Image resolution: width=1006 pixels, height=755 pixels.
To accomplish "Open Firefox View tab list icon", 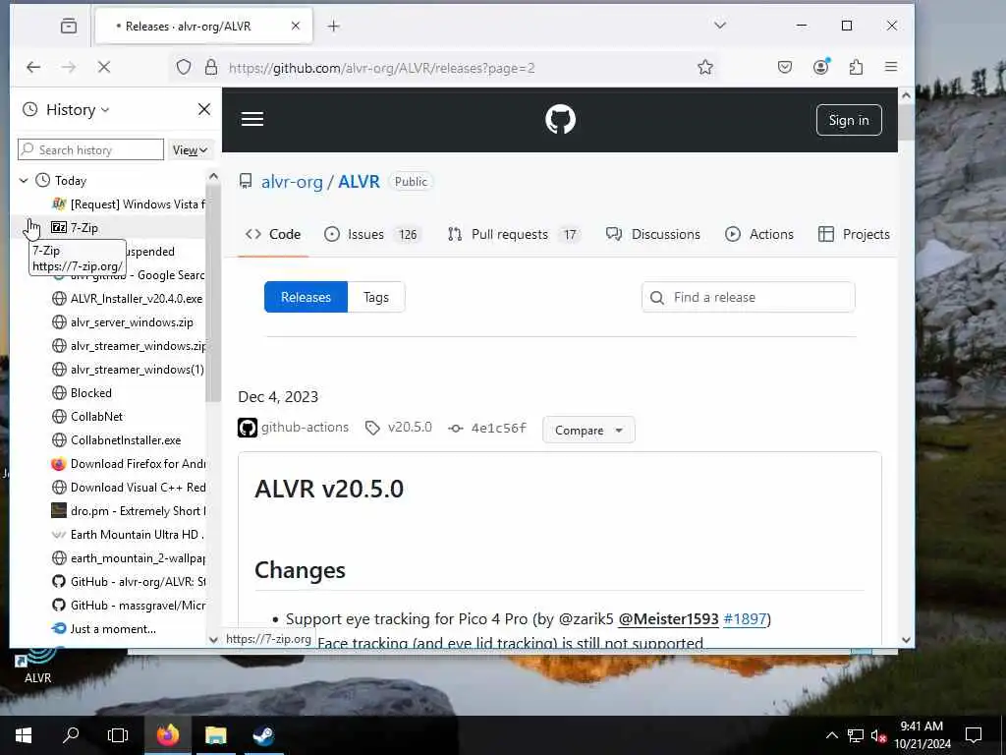I will [x=69, y=27].
